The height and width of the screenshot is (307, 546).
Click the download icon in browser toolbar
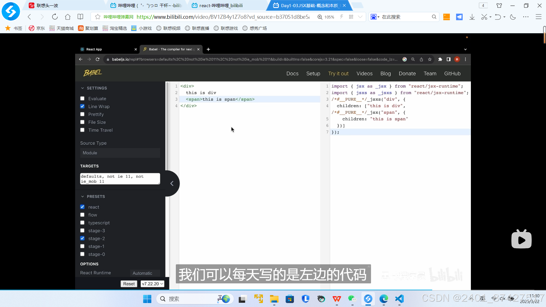(x=472, y=17)
